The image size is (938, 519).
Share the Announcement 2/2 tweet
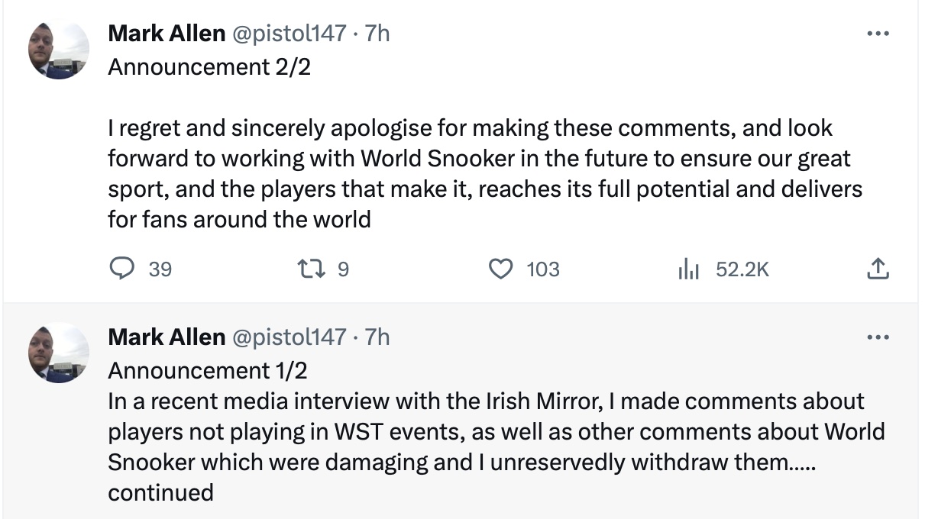[x=878, y=269]
